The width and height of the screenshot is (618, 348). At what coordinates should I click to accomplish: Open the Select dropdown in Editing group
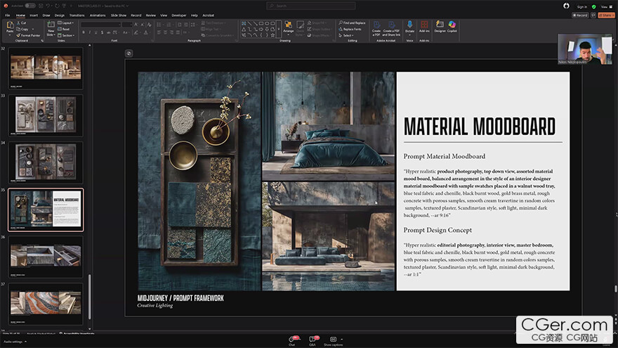(x=346, y=35)
